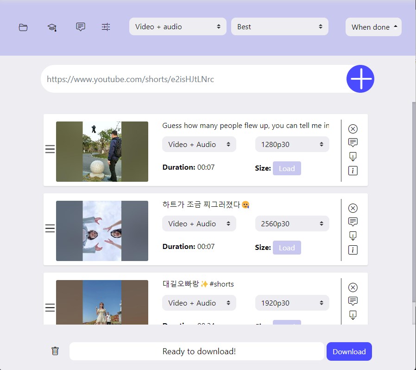The image size is (416, 370).
Task: Open the 1920p30 quality dropdown
Action: click(x=292, y=303)
